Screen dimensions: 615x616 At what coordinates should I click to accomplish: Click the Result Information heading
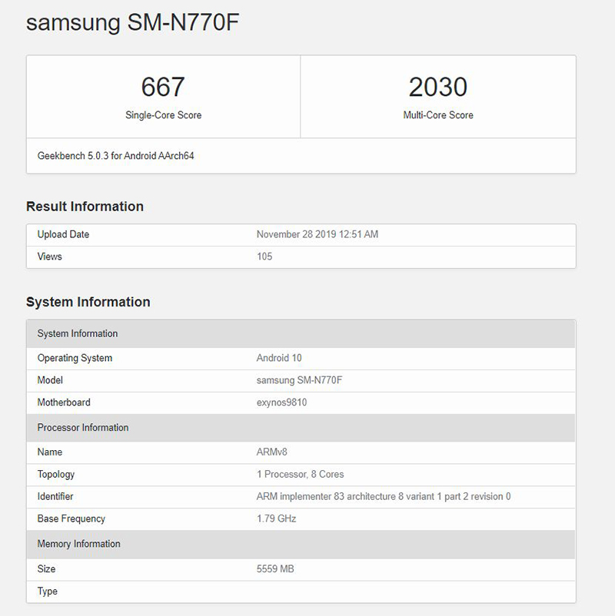pyautogui.click(x=85, y=207)
